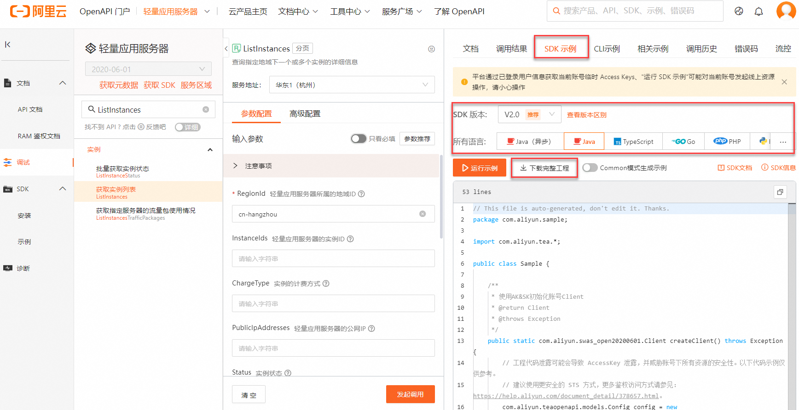Click the 诊断 diagnosis sidebar icon
This screenshot has width=799, height=410.
click(7, 268)
